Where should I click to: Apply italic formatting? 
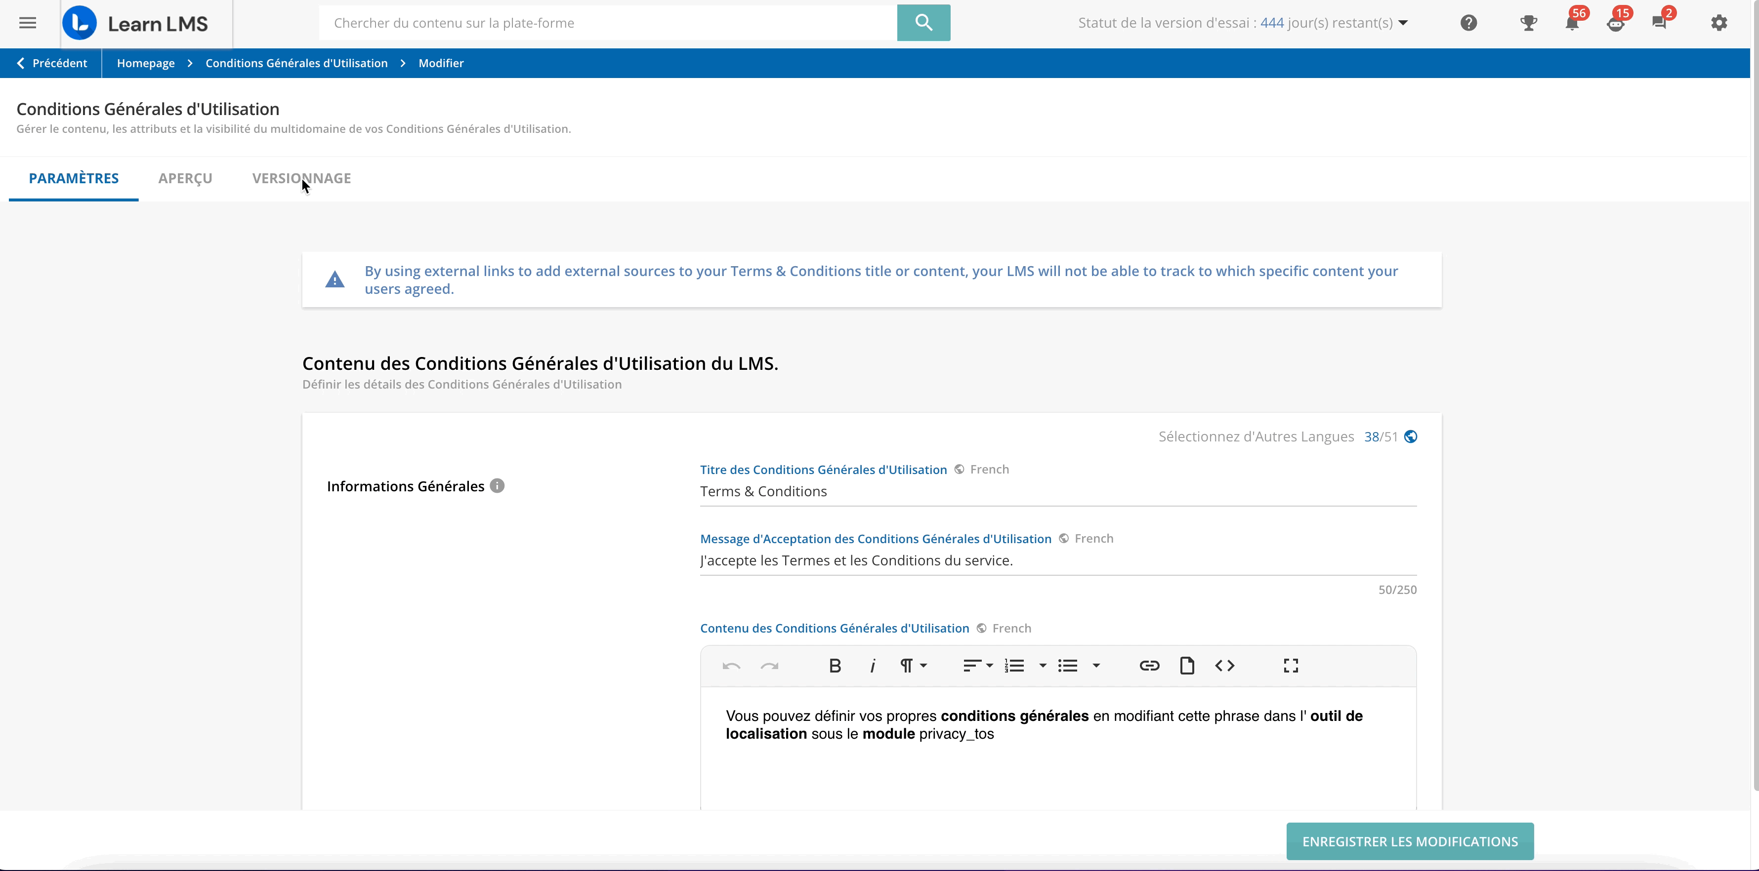[872, 666]
